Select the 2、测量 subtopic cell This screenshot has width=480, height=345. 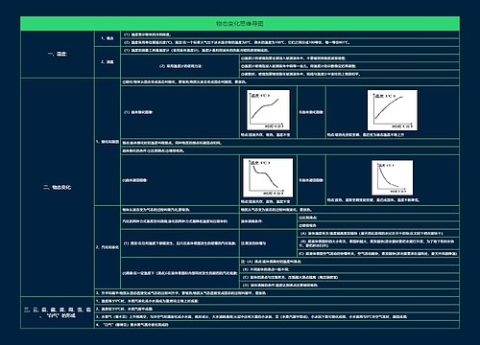[x=108, y=62]
